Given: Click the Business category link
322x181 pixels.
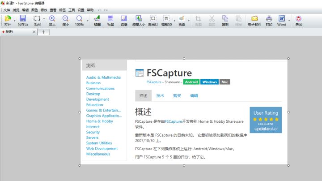Looking at the screenshot, I should (x=93, y=83).
